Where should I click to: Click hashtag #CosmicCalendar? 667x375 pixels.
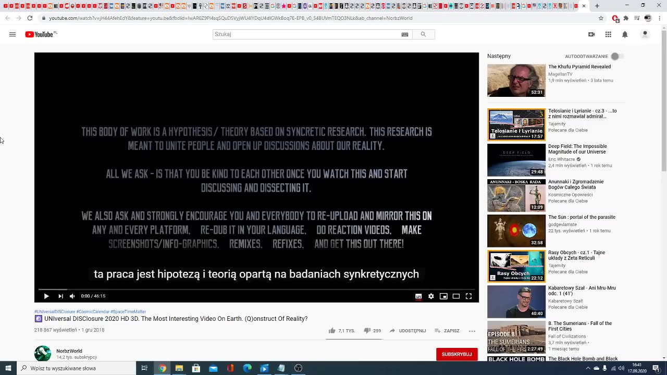click(x=93, y=311)
